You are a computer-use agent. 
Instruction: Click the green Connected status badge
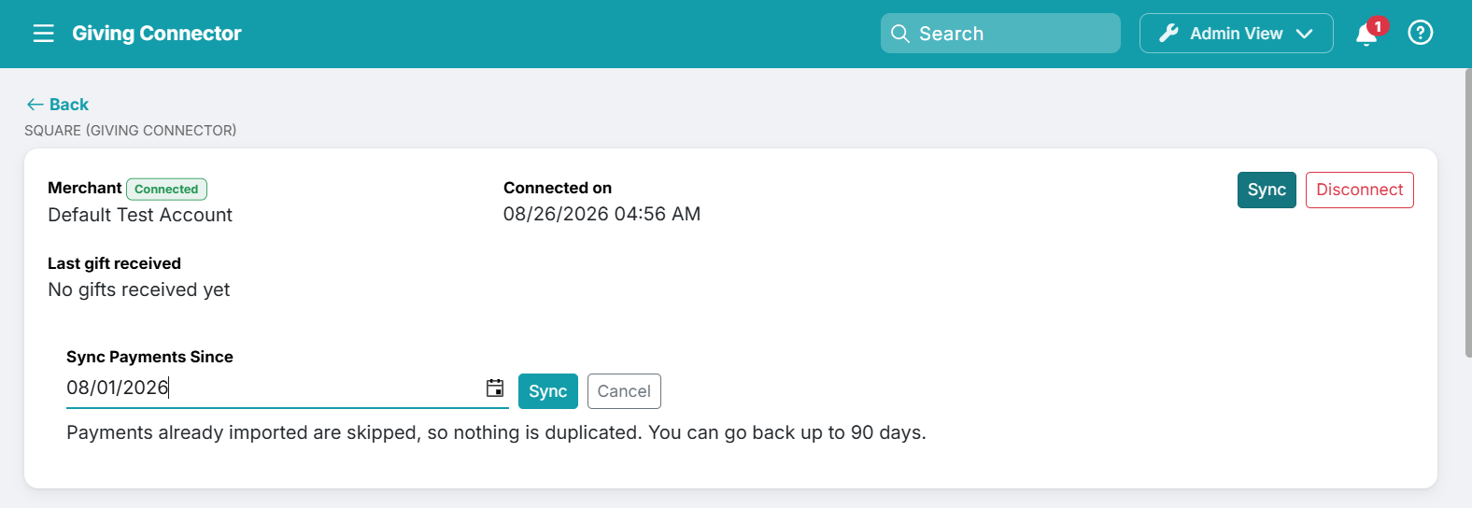(x=166, y=189)
